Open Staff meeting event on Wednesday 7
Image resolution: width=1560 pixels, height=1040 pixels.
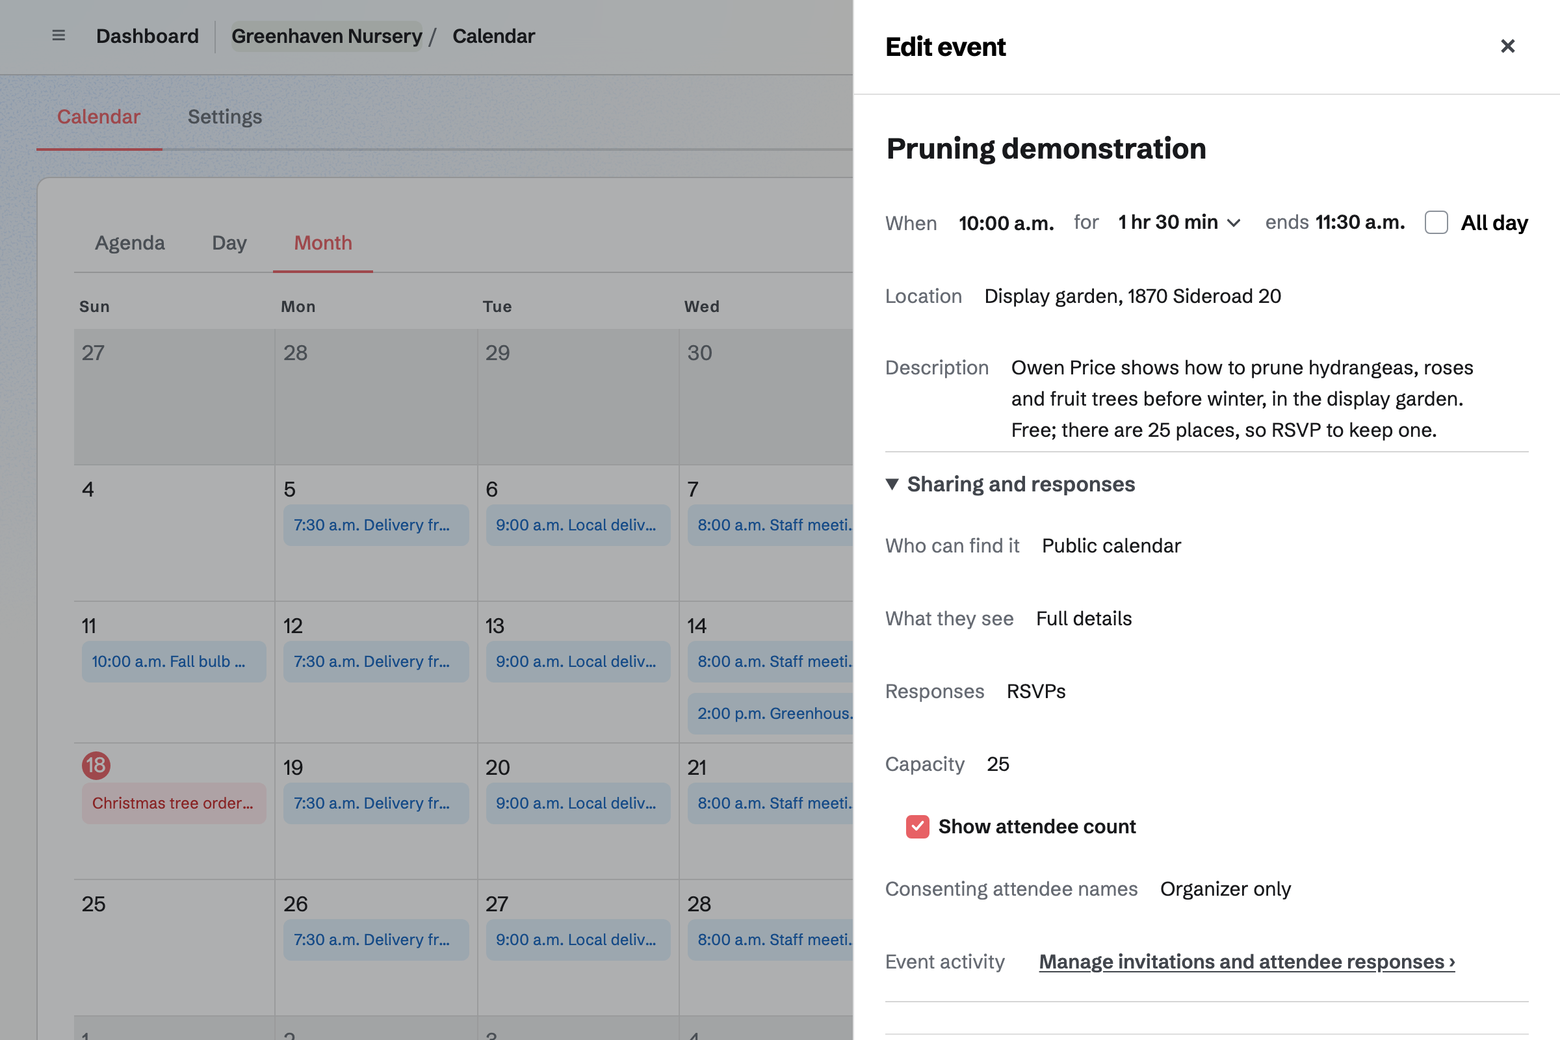770,525
